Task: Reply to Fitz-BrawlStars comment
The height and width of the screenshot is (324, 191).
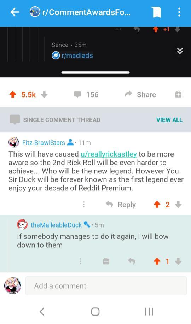Action: (121, 205)
